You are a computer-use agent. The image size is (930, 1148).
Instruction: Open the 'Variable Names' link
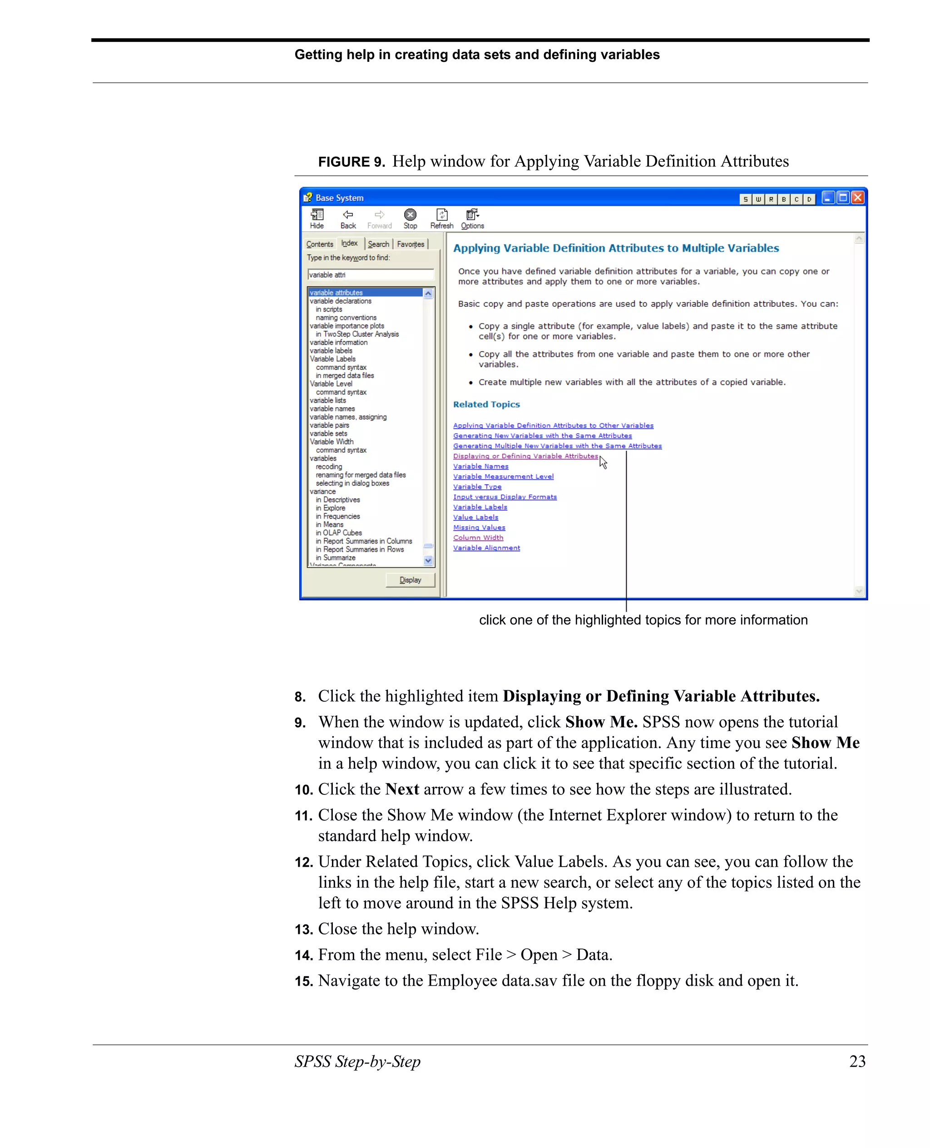point(481,466)
